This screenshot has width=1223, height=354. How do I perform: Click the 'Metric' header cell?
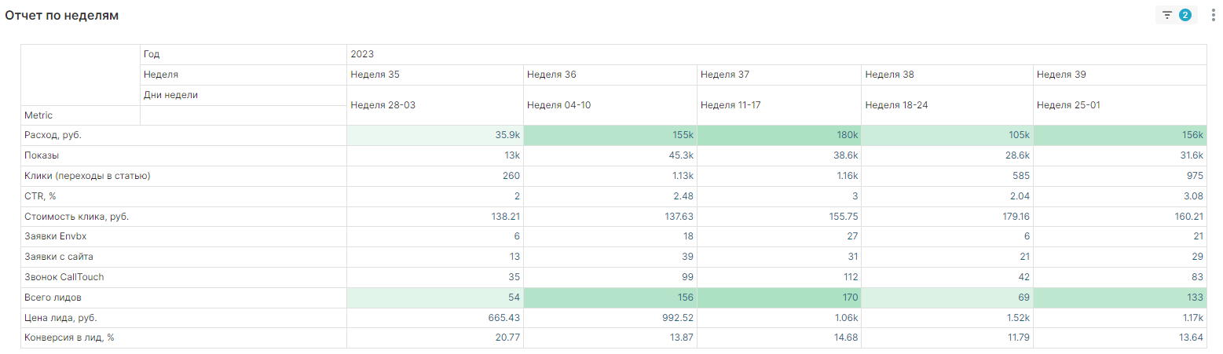pyautogui.click(x=38, y=115)
